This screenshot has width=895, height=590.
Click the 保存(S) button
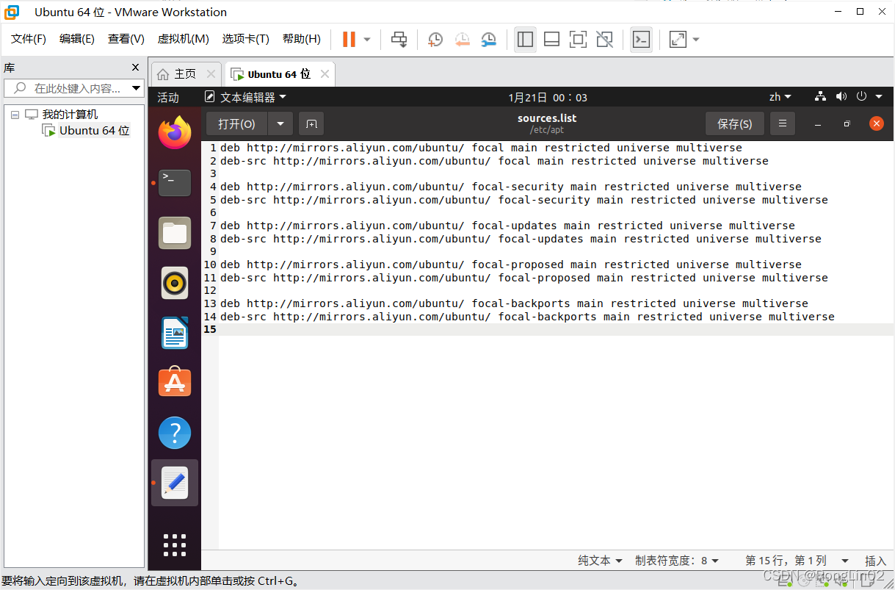pos(735,124)
